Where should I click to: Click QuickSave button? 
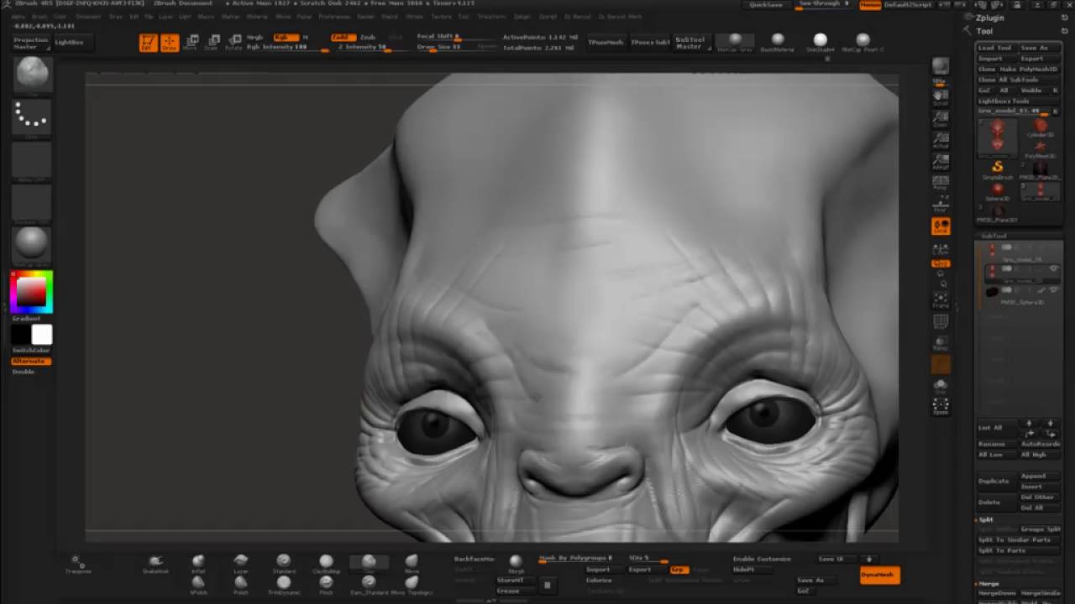pyautogui.click(x=765, y=5)
